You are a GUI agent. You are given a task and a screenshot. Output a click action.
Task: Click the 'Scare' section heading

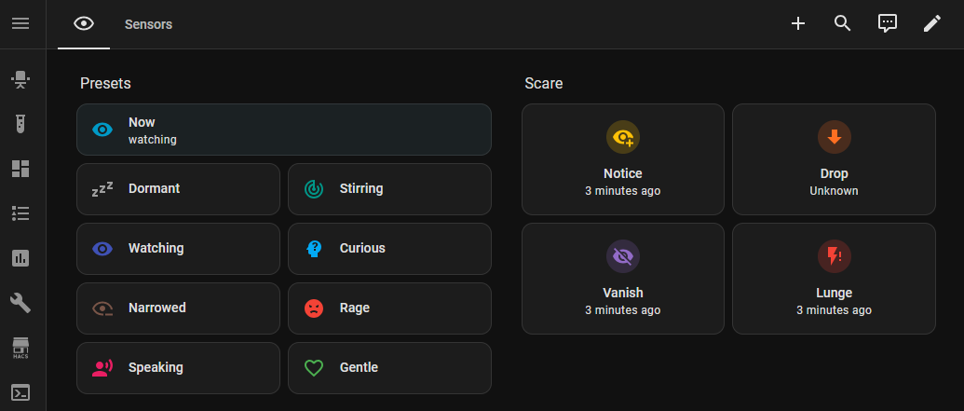(x=544, y=84)
